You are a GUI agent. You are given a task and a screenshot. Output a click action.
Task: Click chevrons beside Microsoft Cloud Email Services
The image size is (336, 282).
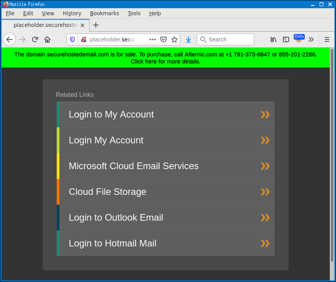(x=265, y=166)
